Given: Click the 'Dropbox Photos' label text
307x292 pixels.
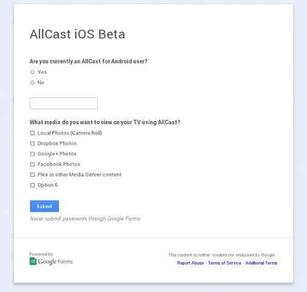Looking at the screenshot, I should click(57, 144).
